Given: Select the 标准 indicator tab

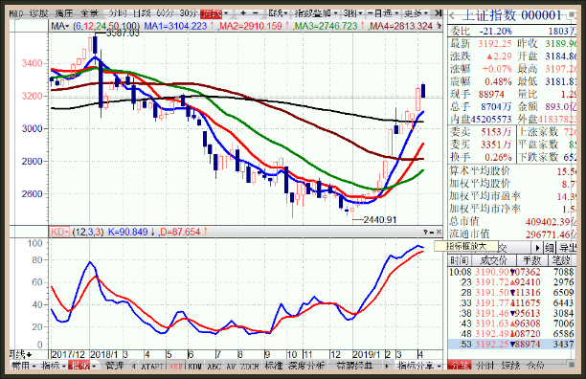Looking at the screenshot, I should coord(273,366).
